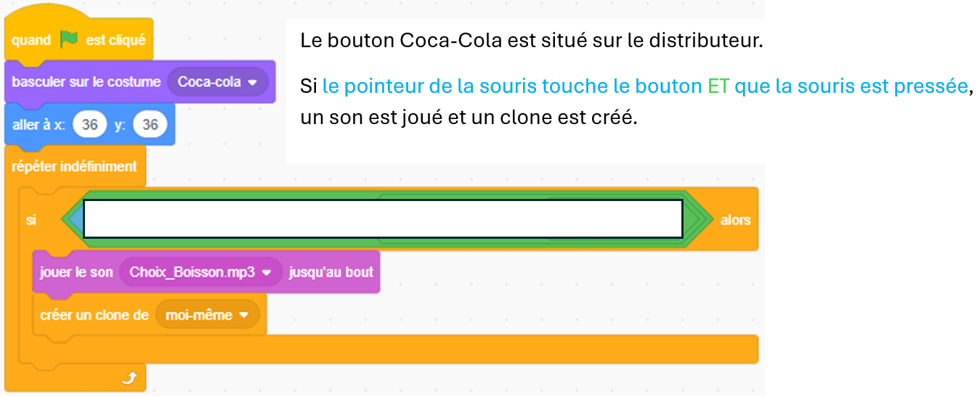Click the y value field of aller à block
Viewport: 977px width, 397px height.
(x=150, y=125)
